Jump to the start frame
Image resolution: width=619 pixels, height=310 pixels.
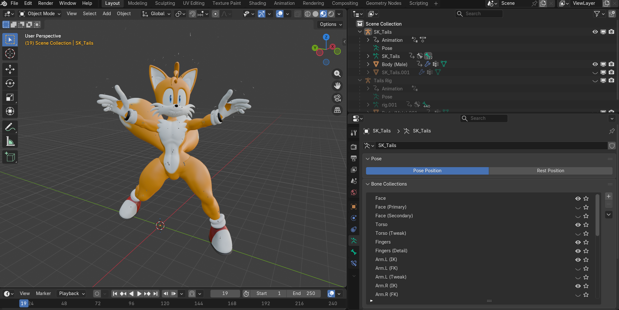[115, 293]
